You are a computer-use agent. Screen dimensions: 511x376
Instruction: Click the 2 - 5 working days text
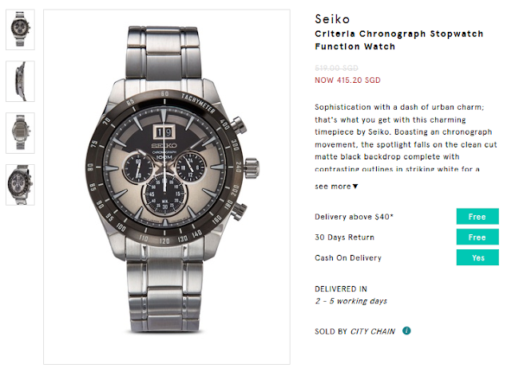coord(351,301)
